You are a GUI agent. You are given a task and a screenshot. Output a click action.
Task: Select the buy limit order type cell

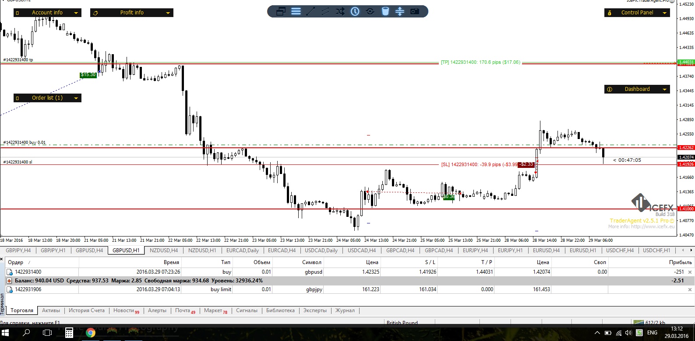pos(221,289)
